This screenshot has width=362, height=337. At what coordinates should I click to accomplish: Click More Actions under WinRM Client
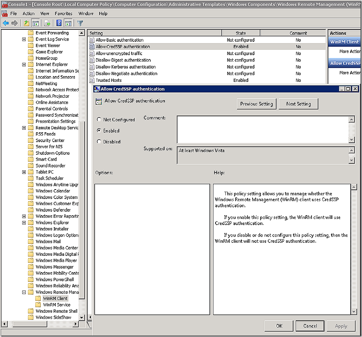pyautogui.click(x=350, y=51)
